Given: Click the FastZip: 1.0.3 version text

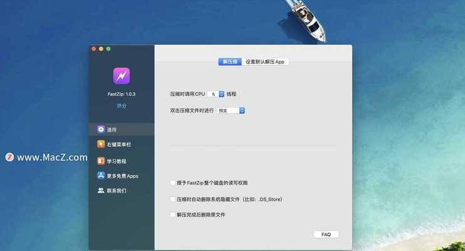Looking at the screenshot, I should [x=122, y=94].
